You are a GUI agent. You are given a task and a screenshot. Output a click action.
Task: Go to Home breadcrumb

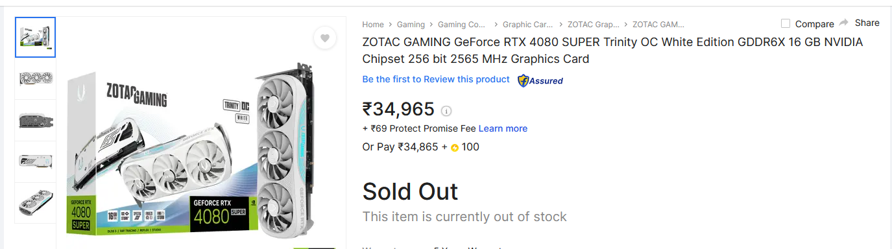pos(373,25)
